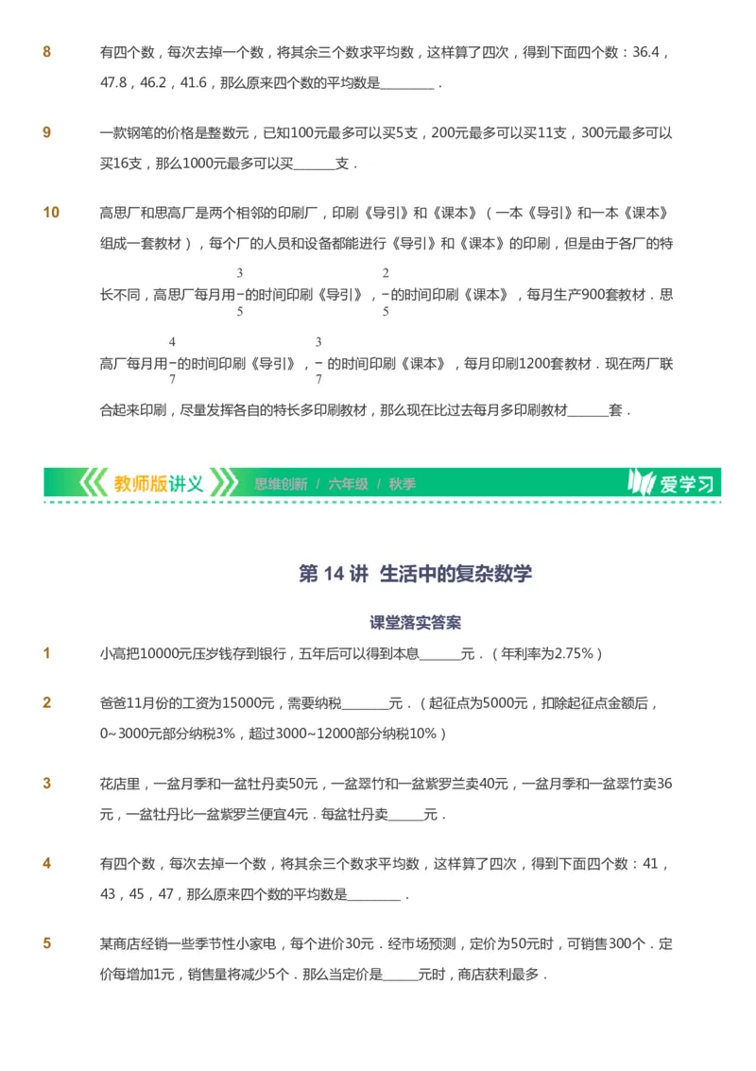The image size is (756, 1071).
Task: Click the left double-chevron before 教师版讲义
Action: click(x=93, y=482)
